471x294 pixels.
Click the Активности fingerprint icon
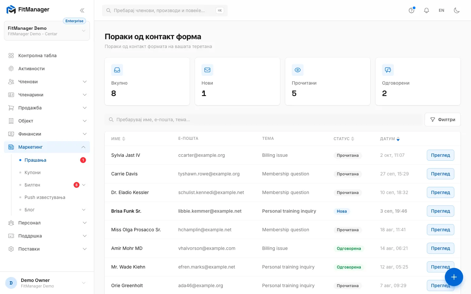[11, 69]
